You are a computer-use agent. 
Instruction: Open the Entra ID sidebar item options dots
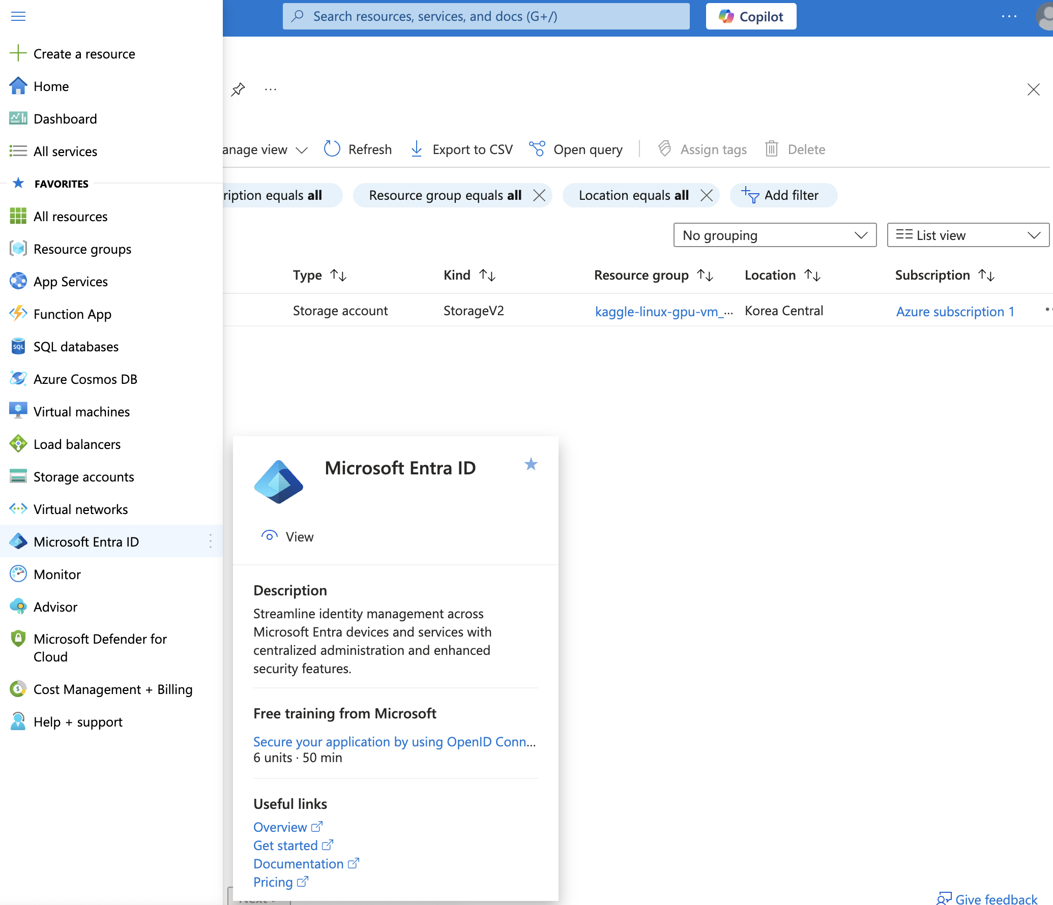tap(210, 541)
